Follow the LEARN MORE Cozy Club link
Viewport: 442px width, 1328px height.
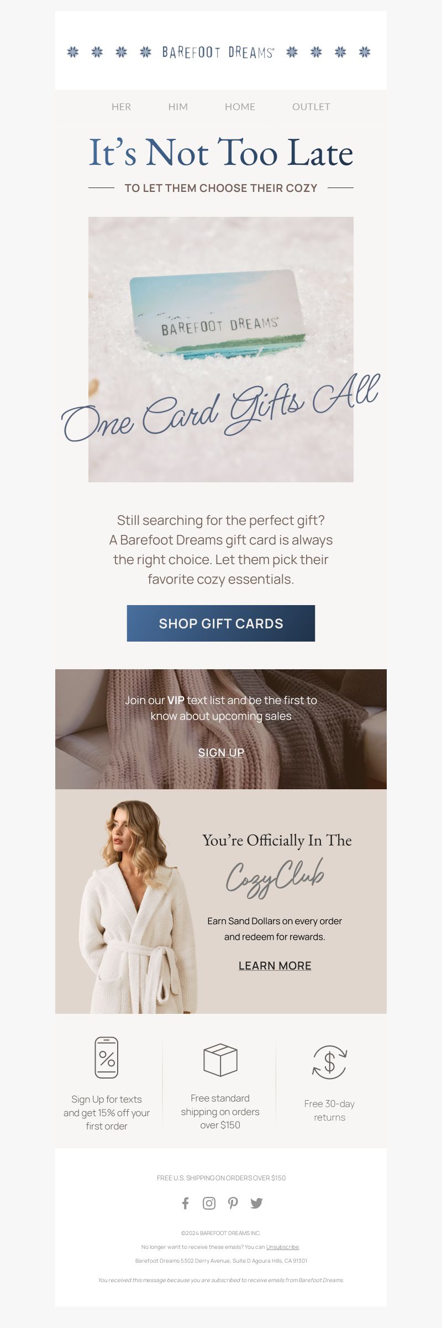(x=275, y=966)
